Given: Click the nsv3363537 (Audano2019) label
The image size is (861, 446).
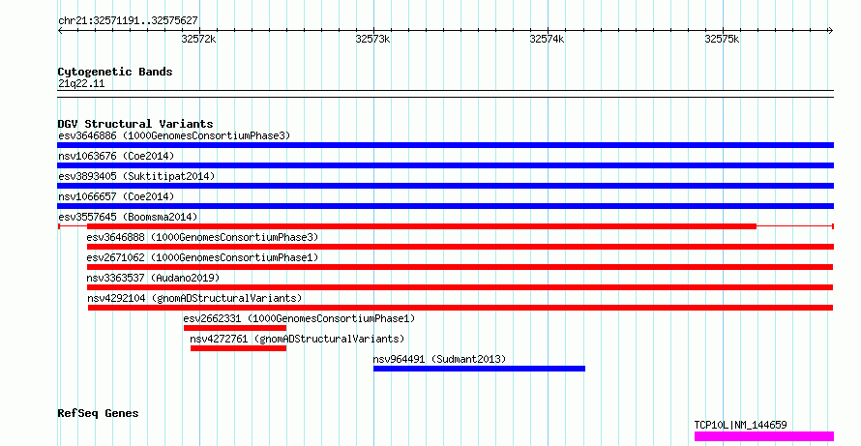Looking at the screenshot, I should click(x=153, y=278).
